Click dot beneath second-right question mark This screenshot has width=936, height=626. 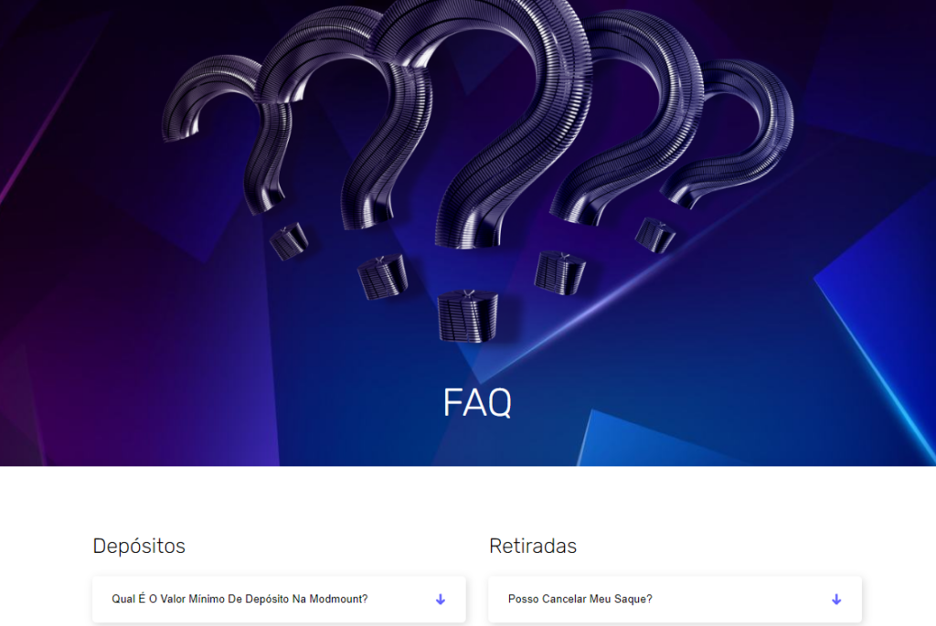(560, 272)
